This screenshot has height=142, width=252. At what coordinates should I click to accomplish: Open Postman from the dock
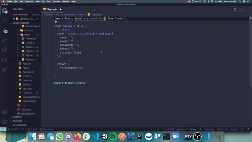[x=122, y=136]
